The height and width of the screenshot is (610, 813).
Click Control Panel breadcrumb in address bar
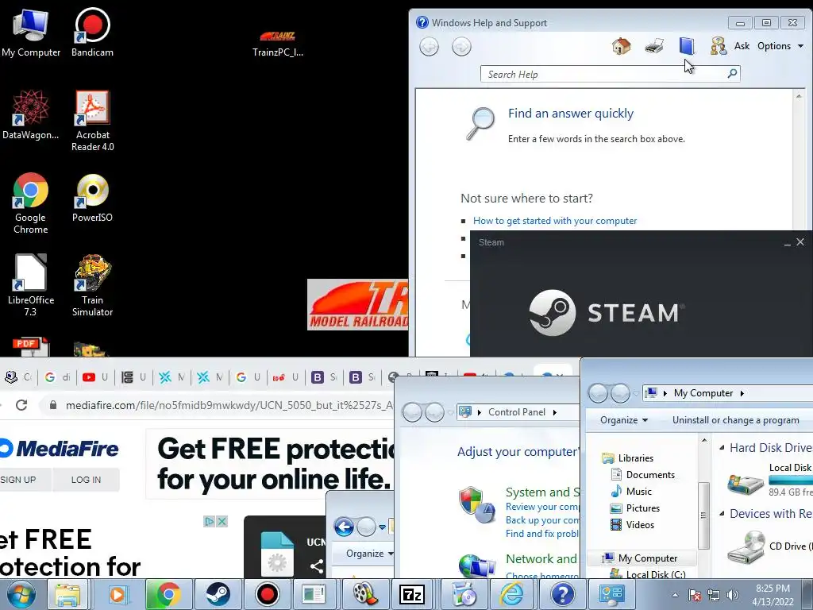(x=516, y=412)
